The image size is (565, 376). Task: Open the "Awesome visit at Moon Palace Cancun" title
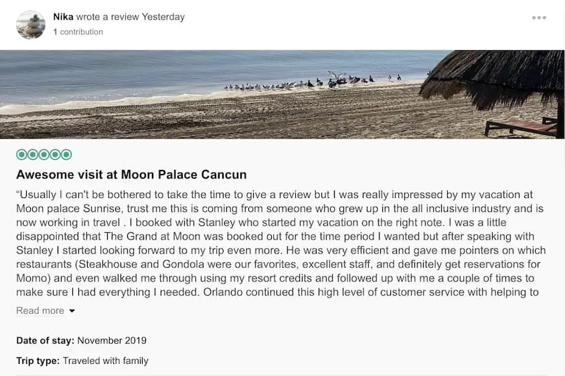click(131, 175)
